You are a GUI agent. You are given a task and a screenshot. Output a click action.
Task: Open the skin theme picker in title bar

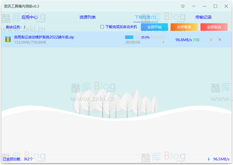(183, 6)
